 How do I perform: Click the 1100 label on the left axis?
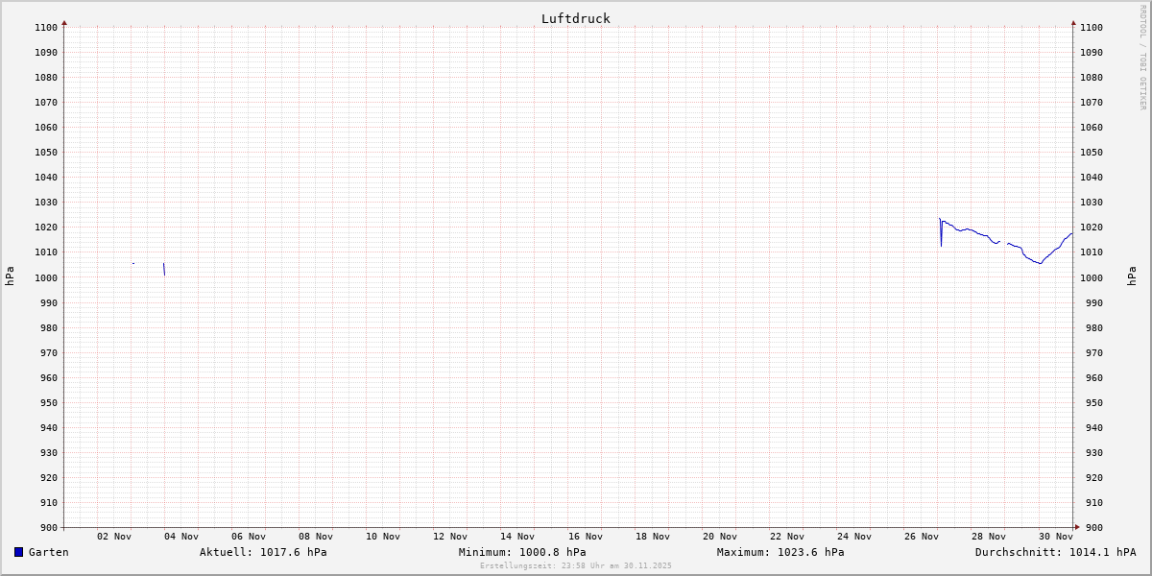(46, 28)
